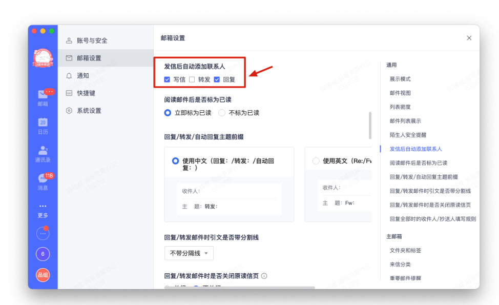This screenshot has width=499, height=305.
Task: Open 通知 settings section
Action: (106, 75)
